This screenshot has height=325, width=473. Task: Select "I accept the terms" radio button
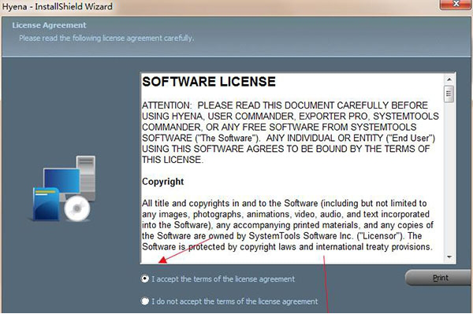click(x=145, y=279)
